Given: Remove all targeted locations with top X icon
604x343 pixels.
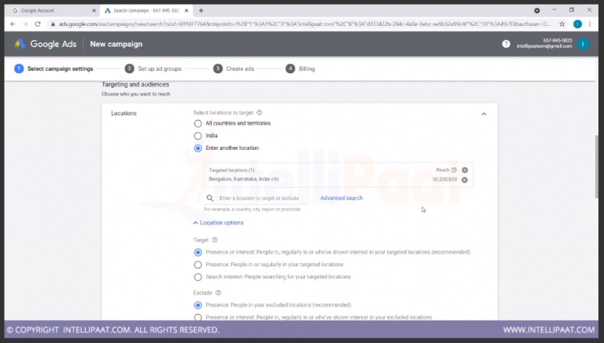Looking at the screenshot, I should pyautogui.click(x=465, y=170).
